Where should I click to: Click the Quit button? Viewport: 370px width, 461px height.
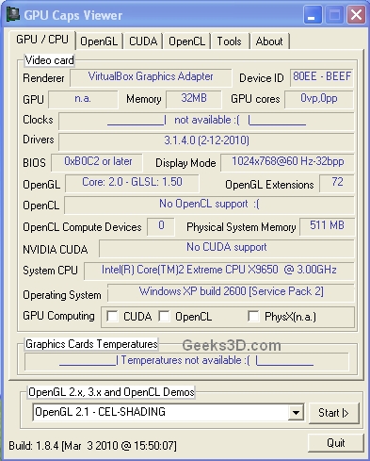point(336,443)
